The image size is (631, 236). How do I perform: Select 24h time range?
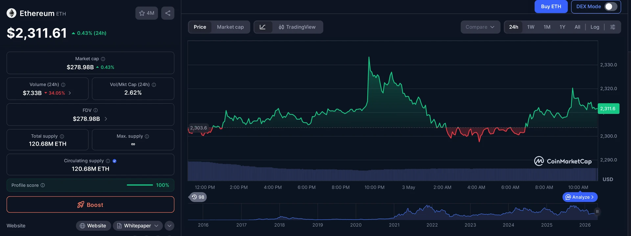[x=514, y=27]
